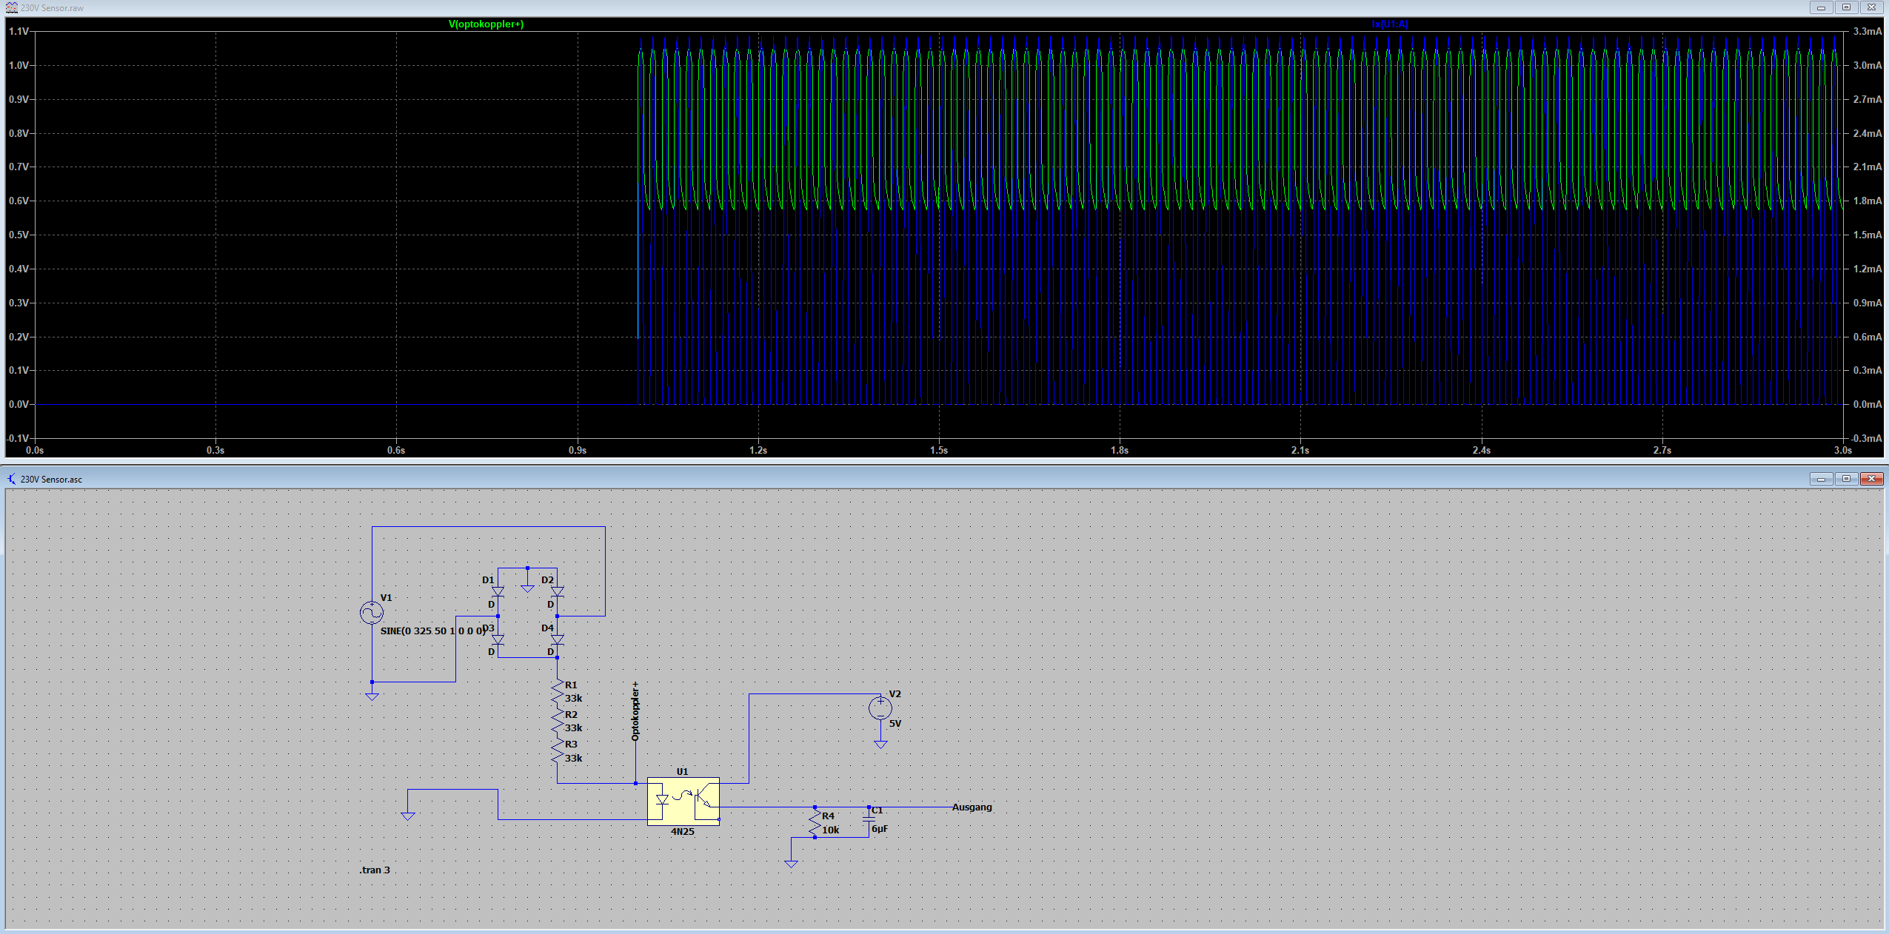The width and height of the screenshot is (1889, 934).
Task: Click the V1 reference label
Action: [x=387, y=597]
